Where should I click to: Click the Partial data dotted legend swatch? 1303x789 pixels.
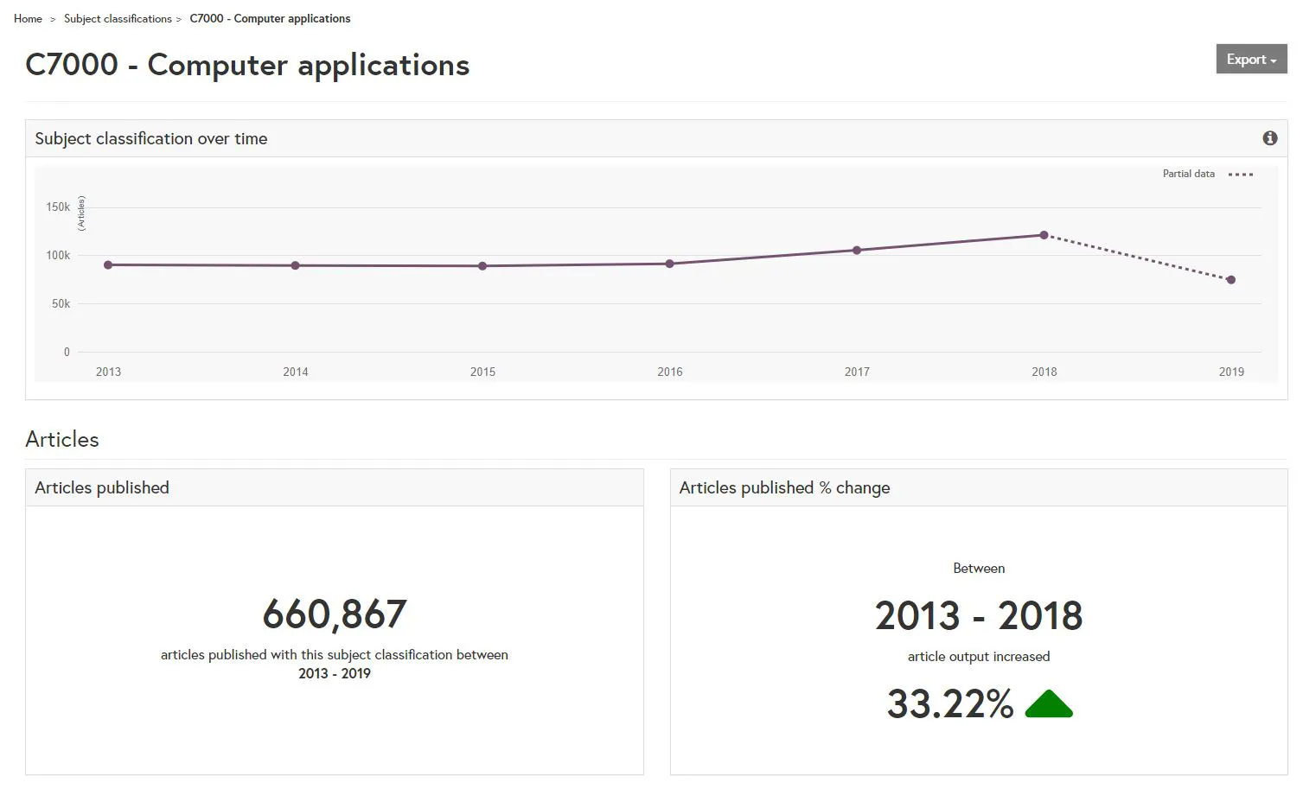point(1240,175)
